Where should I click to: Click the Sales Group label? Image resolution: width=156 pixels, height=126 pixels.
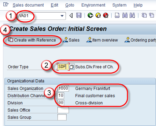tap(19, 117)
